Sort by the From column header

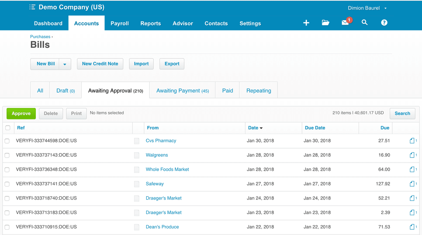click(152, 128)
